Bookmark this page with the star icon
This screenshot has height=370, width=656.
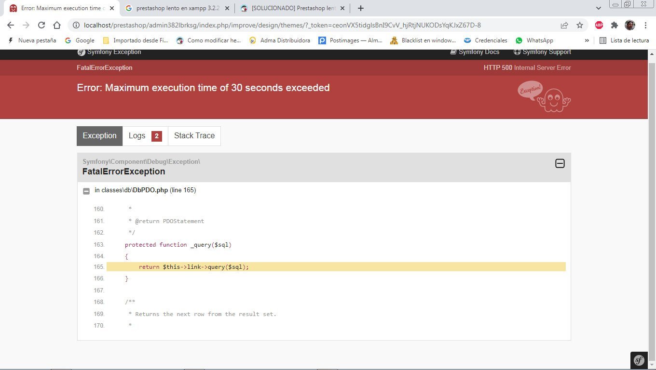[x=580, y=25]
